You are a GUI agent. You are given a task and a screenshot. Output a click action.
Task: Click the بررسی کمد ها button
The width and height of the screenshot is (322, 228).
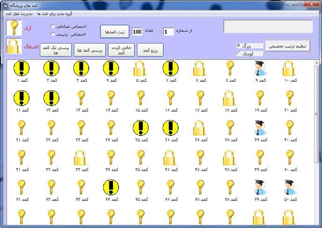tap(90, 50)
